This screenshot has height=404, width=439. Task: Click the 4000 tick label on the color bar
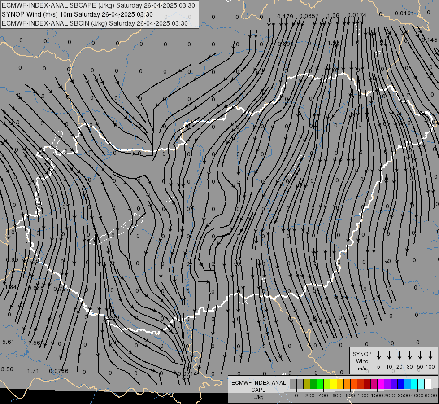click(417, 395)
